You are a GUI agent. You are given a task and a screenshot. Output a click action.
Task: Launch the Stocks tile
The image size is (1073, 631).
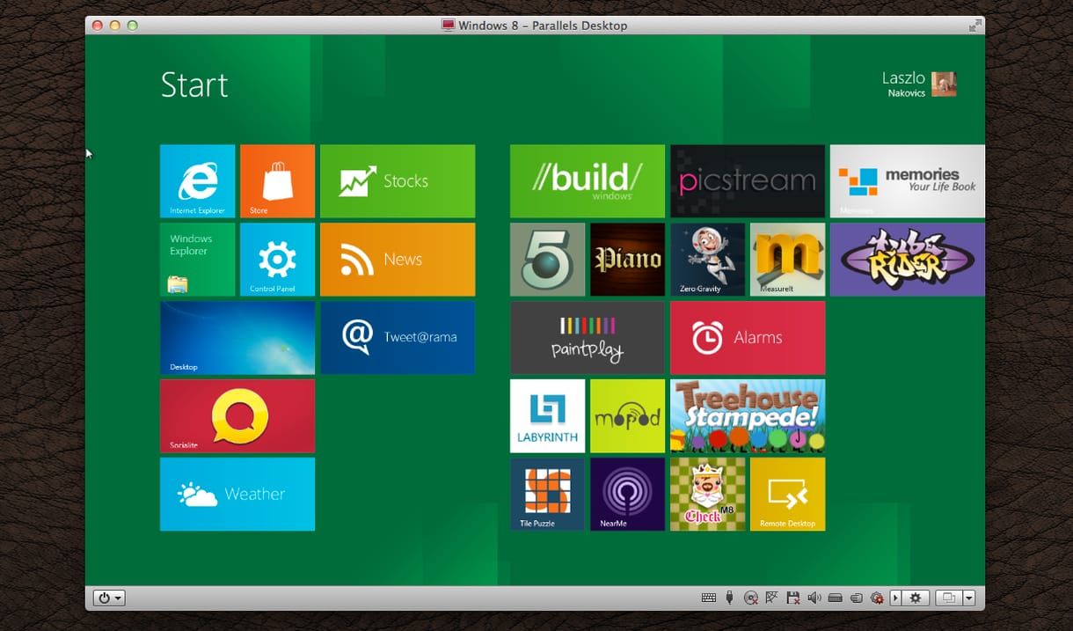point(398,181)
